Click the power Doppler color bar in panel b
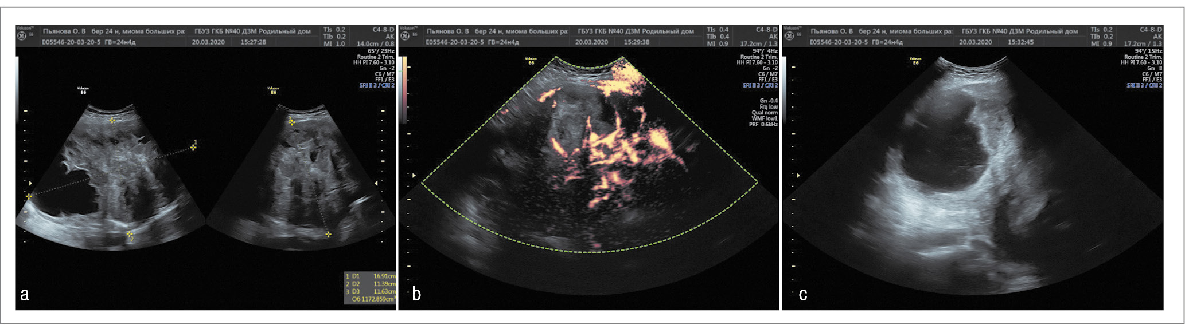This screenshot has width=1185, height=325. click(404, 89)
